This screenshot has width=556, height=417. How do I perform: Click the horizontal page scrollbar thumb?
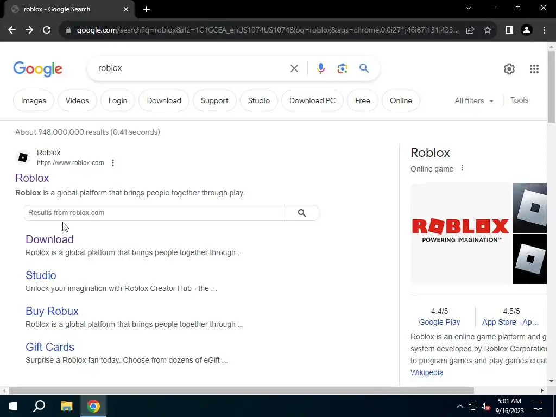click(241, 390)
